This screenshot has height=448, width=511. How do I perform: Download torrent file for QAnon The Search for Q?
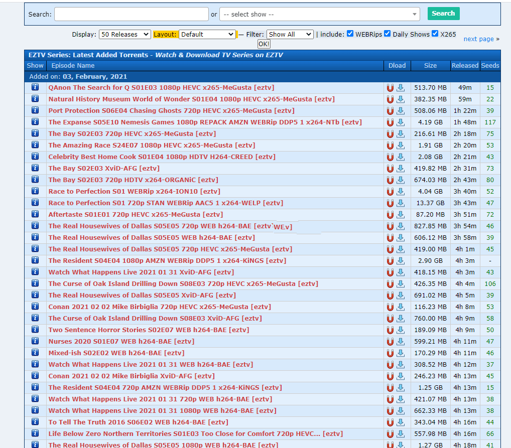pos(401,88)
